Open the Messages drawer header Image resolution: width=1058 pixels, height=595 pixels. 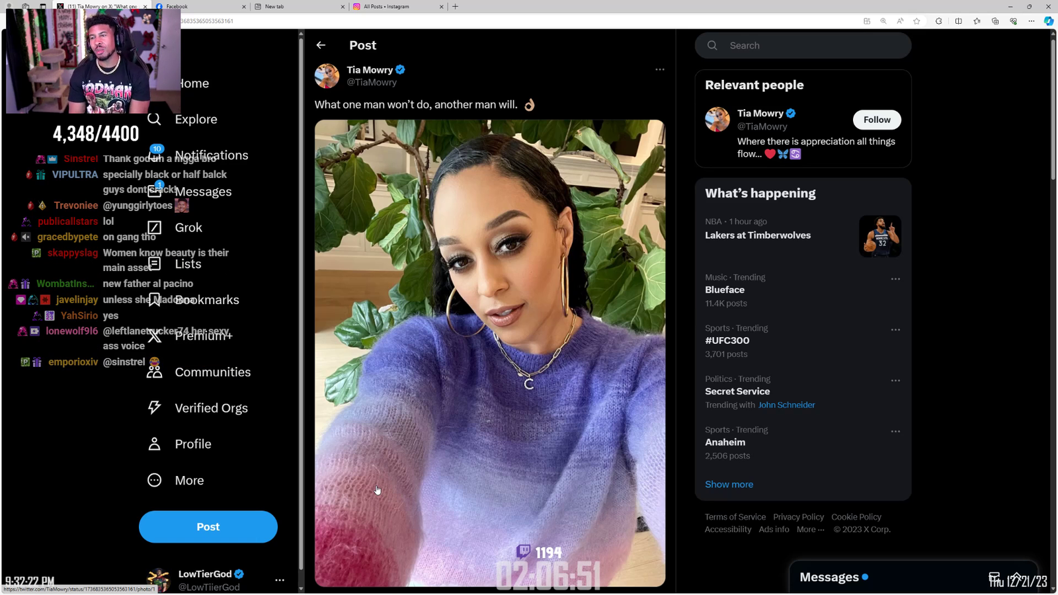tap(913, 578)
